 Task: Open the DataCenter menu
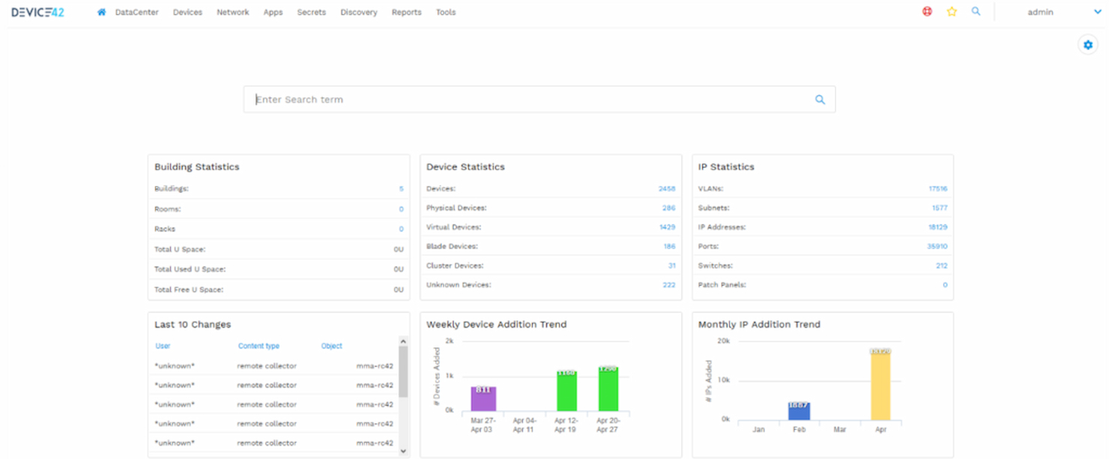(137, 12)
